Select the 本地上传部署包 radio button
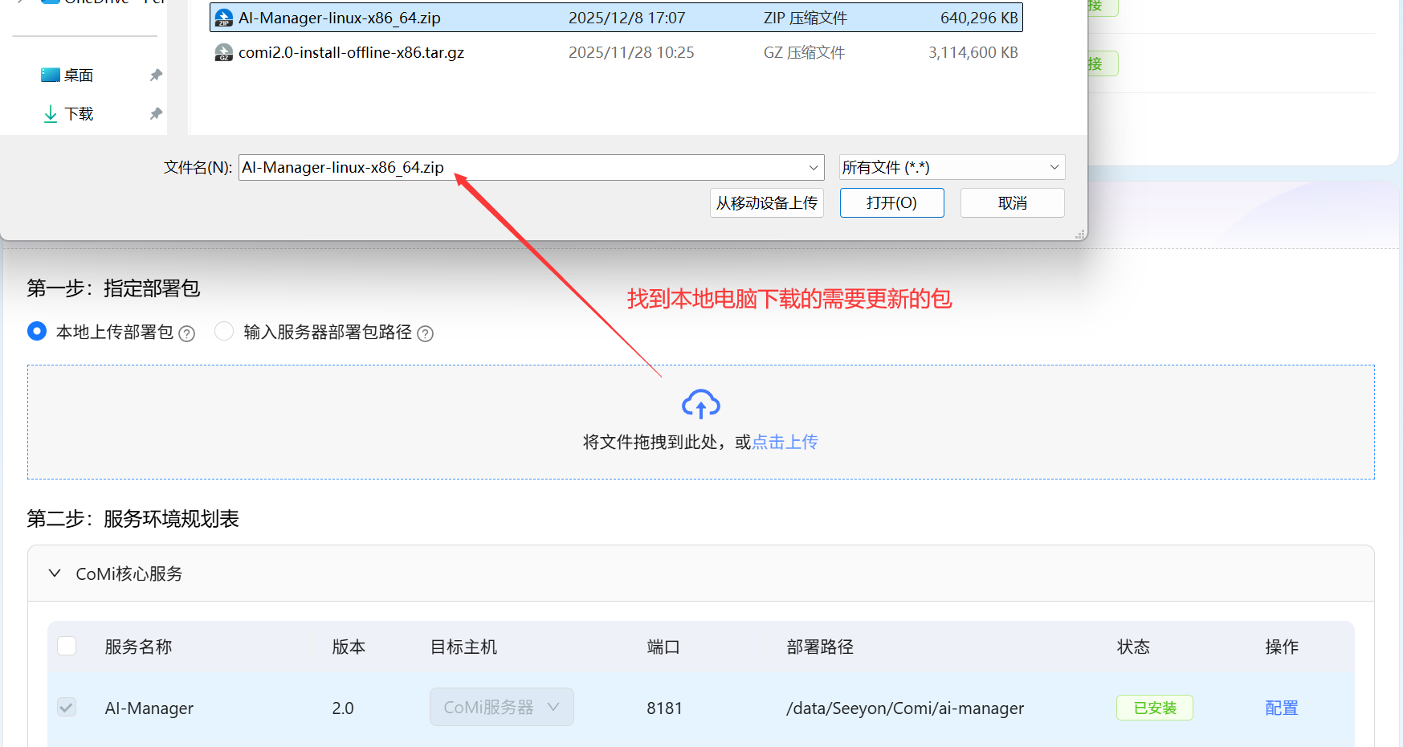Image resolution: width=1403 pixels, height=747 pixels. (x=37, y=331)
